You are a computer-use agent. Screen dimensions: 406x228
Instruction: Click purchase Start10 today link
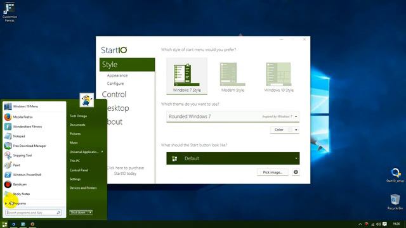click(126, 170)
